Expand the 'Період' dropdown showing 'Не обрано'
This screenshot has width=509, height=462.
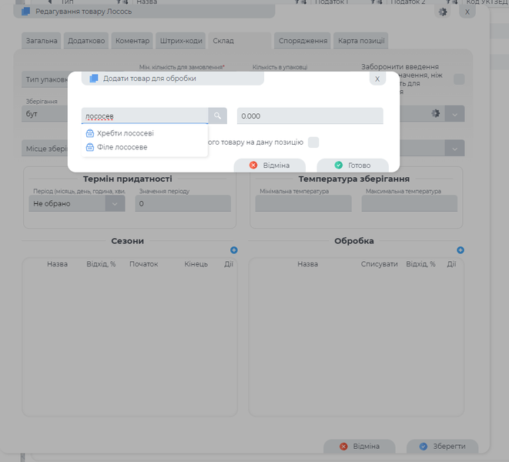(x=115, y=203)
